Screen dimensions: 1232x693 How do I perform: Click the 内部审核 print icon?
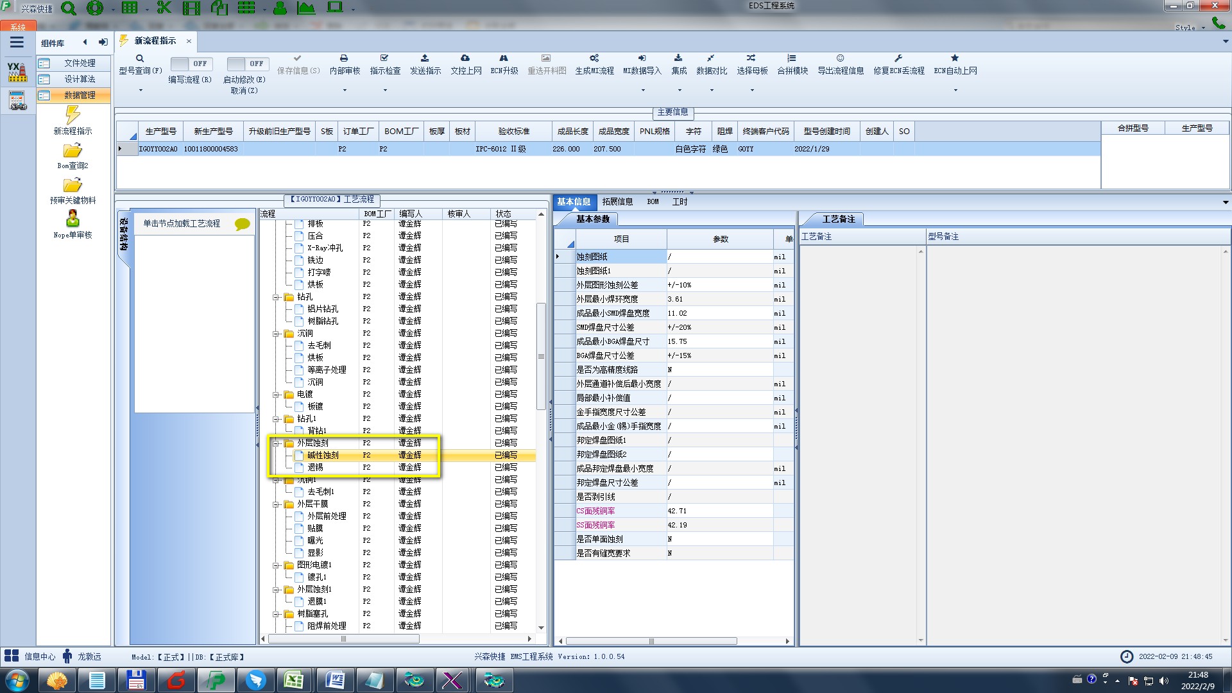tap(344, 58)
